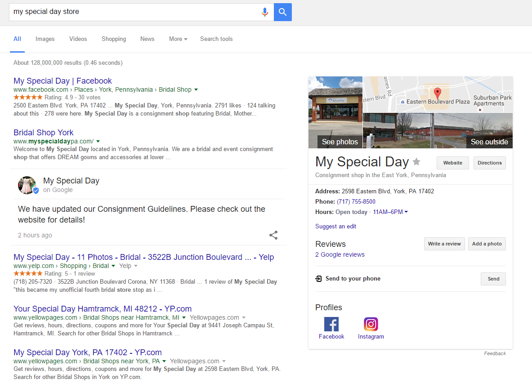Open the Yelp My Special Day result
Image resolution: width=532 pixels, height=388 pixels.
(144, 257)
